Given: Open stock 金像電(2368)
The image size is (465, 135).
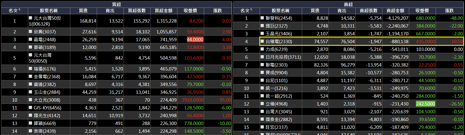Looking at the screenshot, I should coord(47,77).
